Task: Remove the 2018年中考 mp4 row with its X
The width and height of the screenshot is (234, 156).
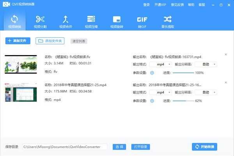Action: (x=226, y=82)
